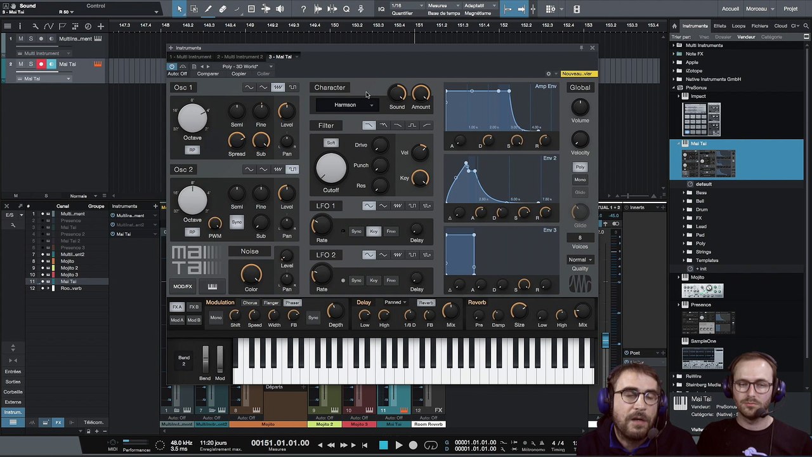
Task: Click the MOD/FX button
Action: point(183,286)
